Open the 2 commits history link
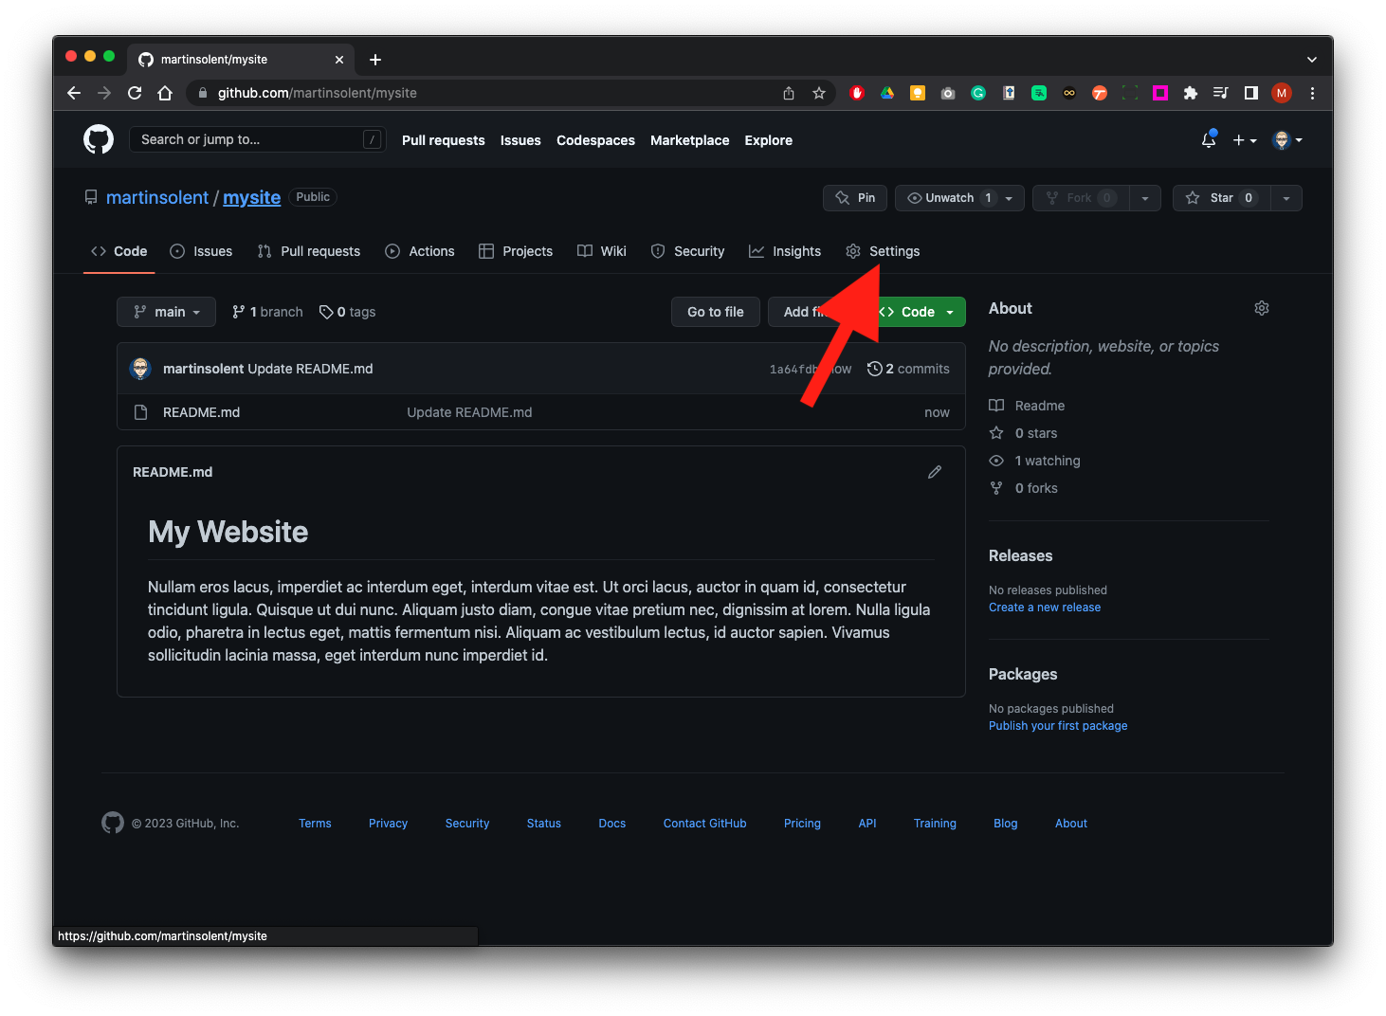The width and height of the screenshot is (1386, 1016). (908, 369)
